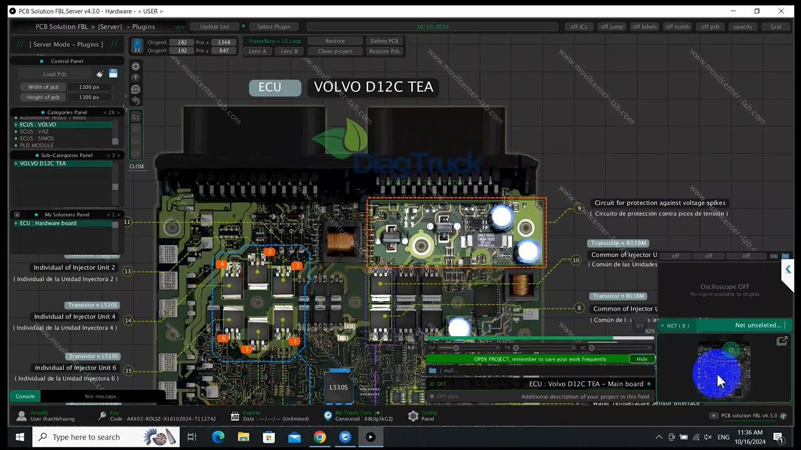Click marker 8 on Common of Injector line
Screen dimensions: 801x450
579,307
